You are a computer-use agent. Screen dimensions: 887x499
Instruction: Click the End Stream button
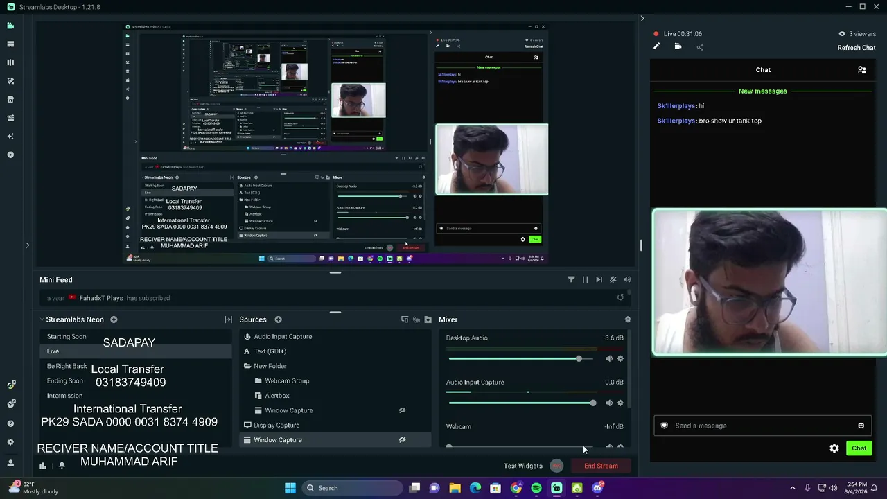[601, 466]
